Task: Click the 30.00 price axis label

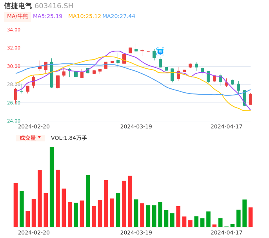Action: point(14,66)
